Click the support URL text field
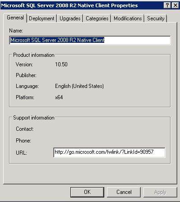 click(x=109, y=152)
